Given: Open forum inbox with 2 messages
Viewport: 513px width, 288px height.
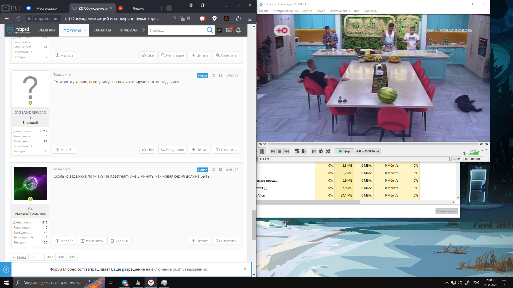Looking at the screenshot, I should point(229,30).
